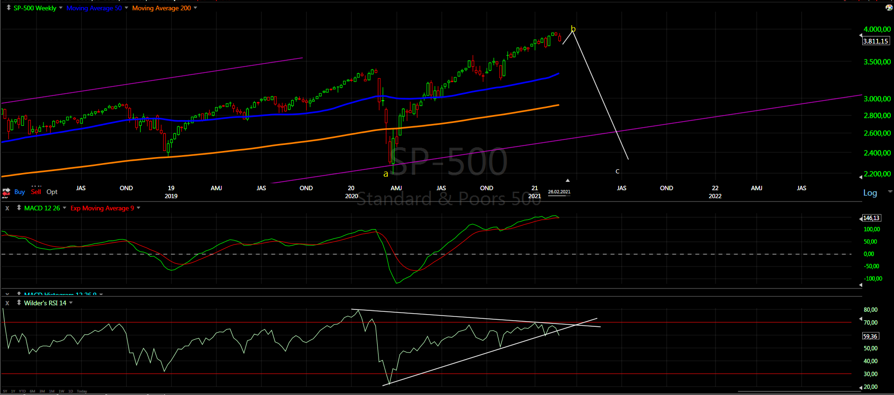This screenshot has width=894, height=395.
Task: Select the 1M time range
Action: 51,391
